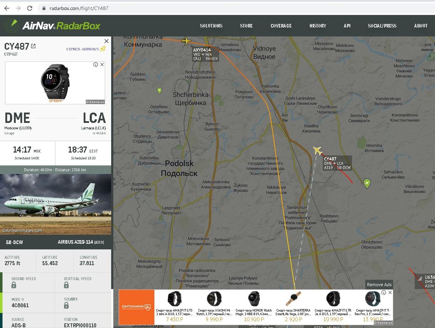Close the CY487 flight panel

[x=106, y=41]
